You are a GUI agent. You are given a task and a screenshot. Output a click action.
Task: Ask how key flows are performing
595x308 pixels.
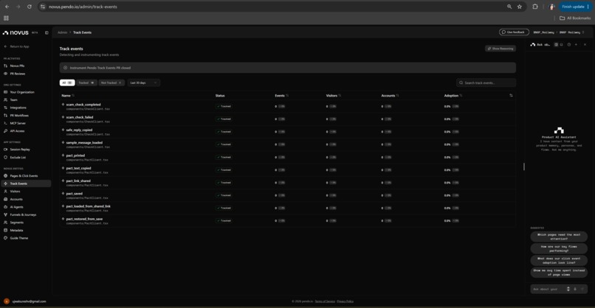559,248
